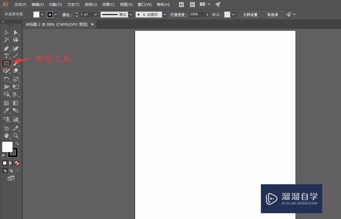This screenshot has height=219, width=341.
Task: Open the 对象(O) menu
Action: point(55,4)
